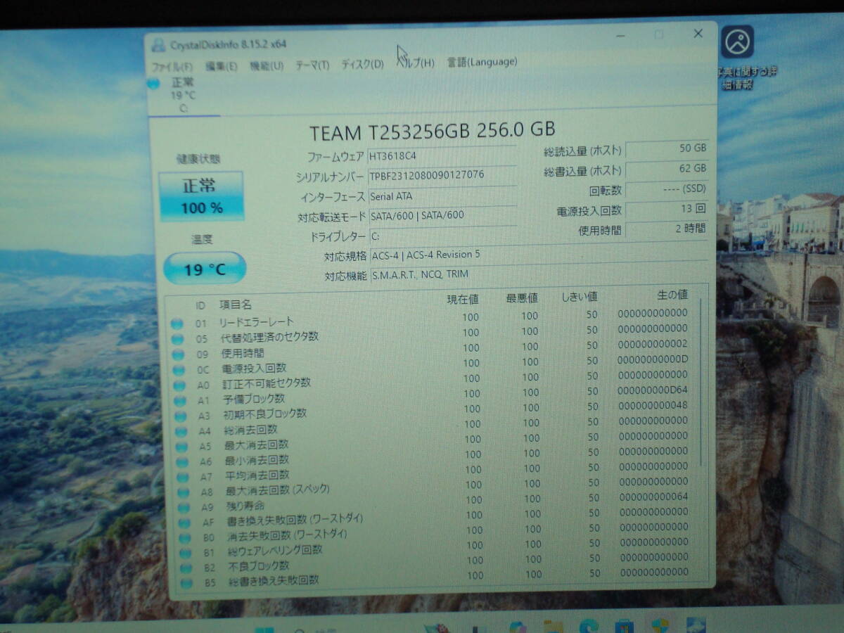Click status orb for A7 平均消去回数
The height and width of the screenshot is (633, 844).
(x=182, y=478)
